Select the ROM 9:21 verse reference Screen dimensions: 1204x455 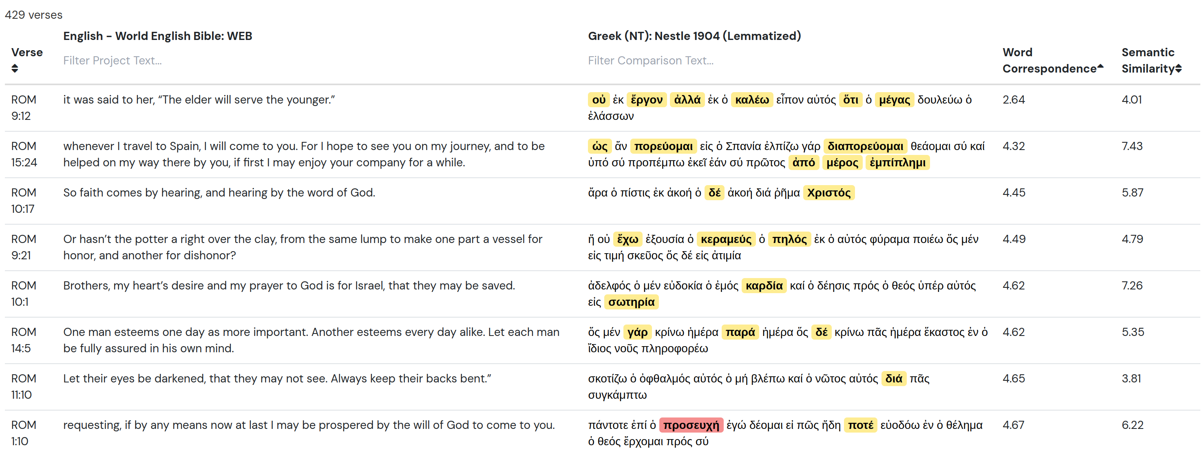[24, 247]
